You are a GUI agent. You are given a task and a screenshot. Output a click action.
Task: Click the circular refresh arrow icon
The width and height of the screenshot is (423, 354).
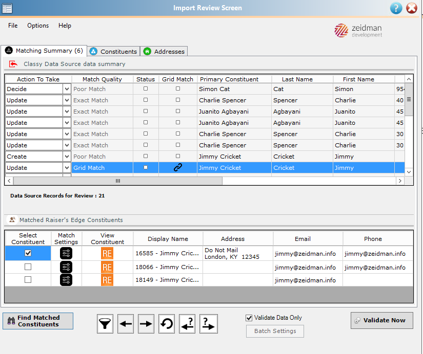(167, 324)
